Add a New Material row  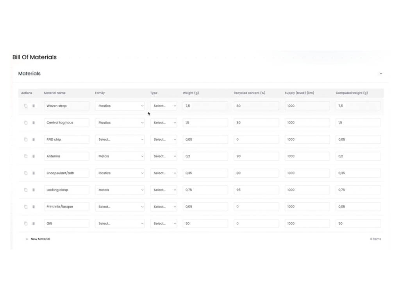38,239
